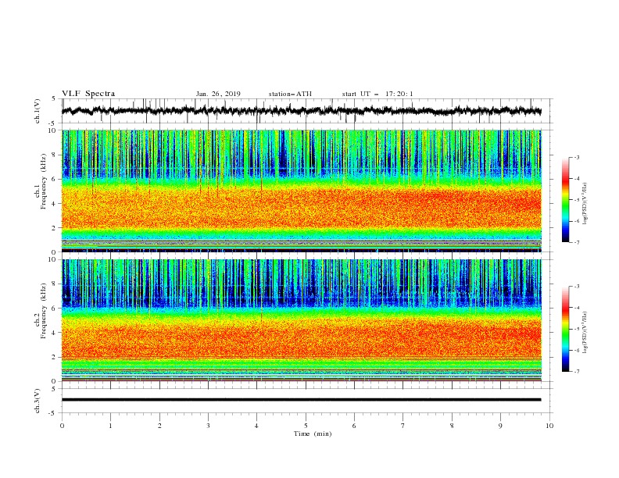Click the 'VLF Spectra' title text
This screenshot has width=619, height=478.
(x=88, y=94)
